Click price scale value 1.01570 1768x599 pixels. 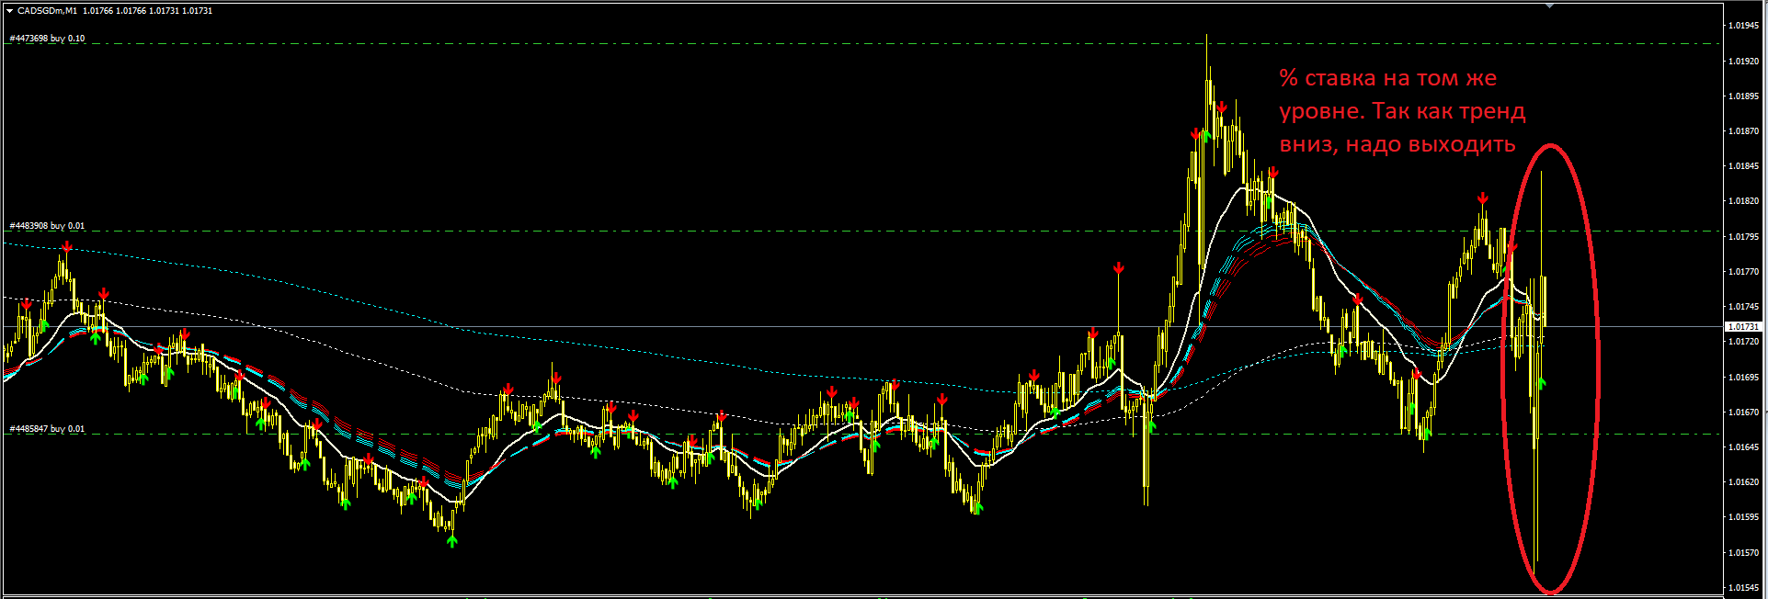tap(1744, 553)
